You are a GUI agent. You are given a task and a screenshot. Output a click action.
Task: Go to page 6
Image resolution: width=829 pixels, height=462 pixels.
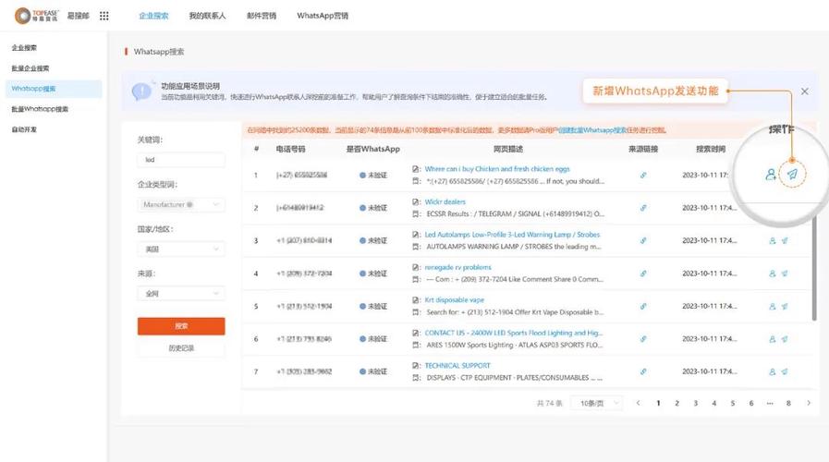(750, 403)
